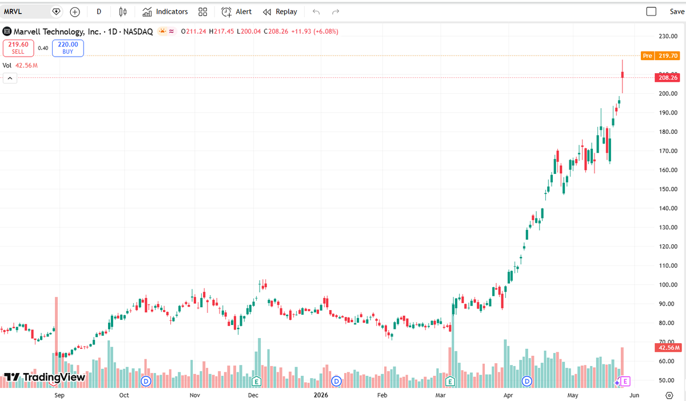Open the D timeframe interval dropdown
Screen dimensions: 686x401
[99, 11]
